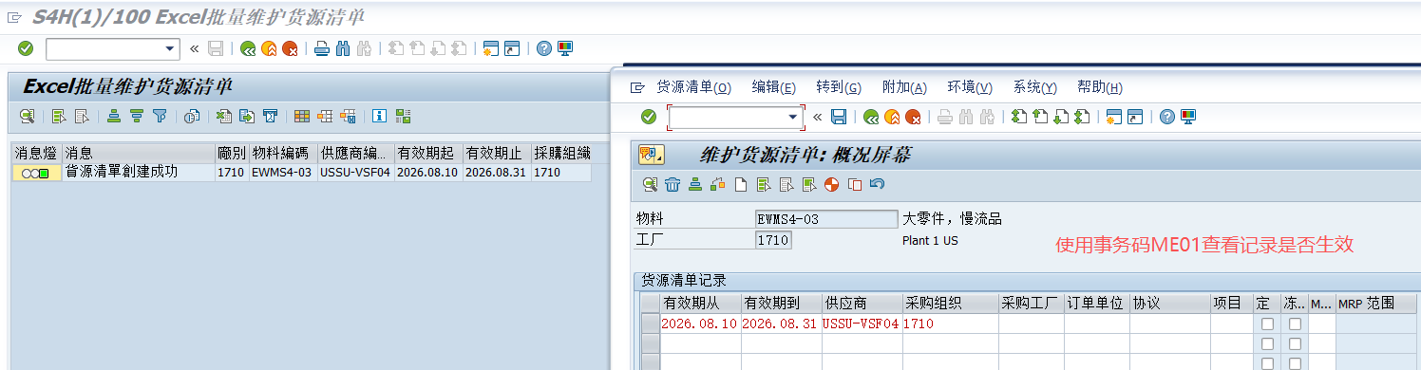Click the Spreadsheet export icon in the ALV toolbar
The height and width of the screenshot is (370, 1421).
click(x=224, y=117)
